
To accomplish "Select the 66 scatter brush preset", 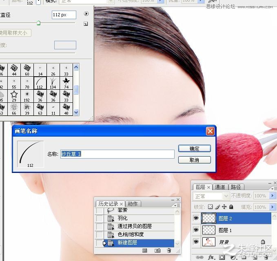I will 14,109.
